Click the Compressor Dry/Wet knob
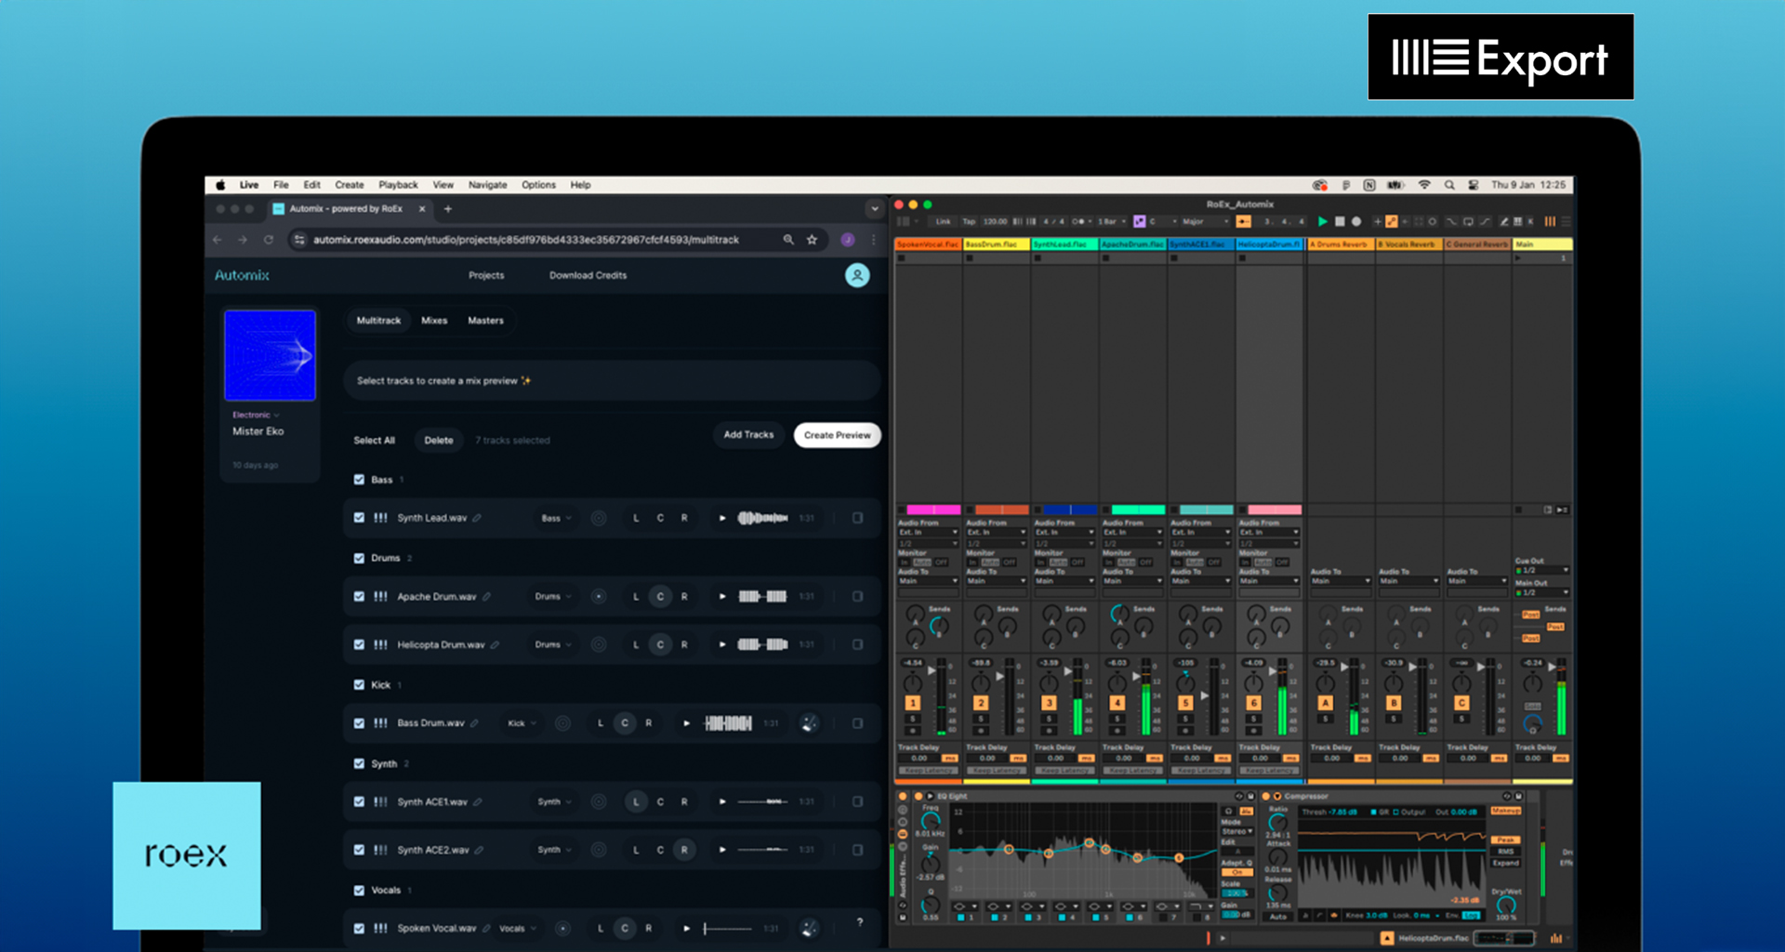The height and width of the screenshot is (952, 1785). 1505,905
